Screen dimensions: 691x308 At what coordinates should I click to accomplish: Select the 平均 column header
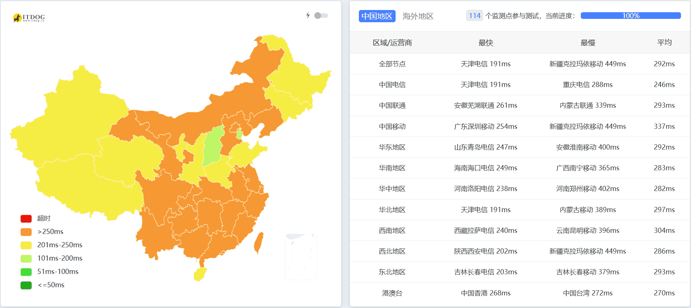click(x=664, y=43)
